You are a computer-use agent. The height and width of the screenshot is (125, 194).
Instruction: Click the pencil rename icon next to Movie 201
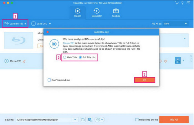pos(24,61)
